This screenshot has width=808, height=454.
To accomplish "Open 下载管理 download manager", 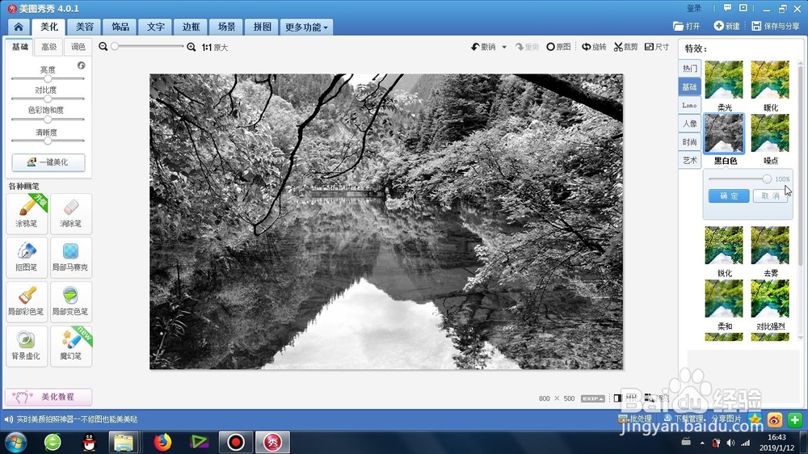I will coord(684,419).
